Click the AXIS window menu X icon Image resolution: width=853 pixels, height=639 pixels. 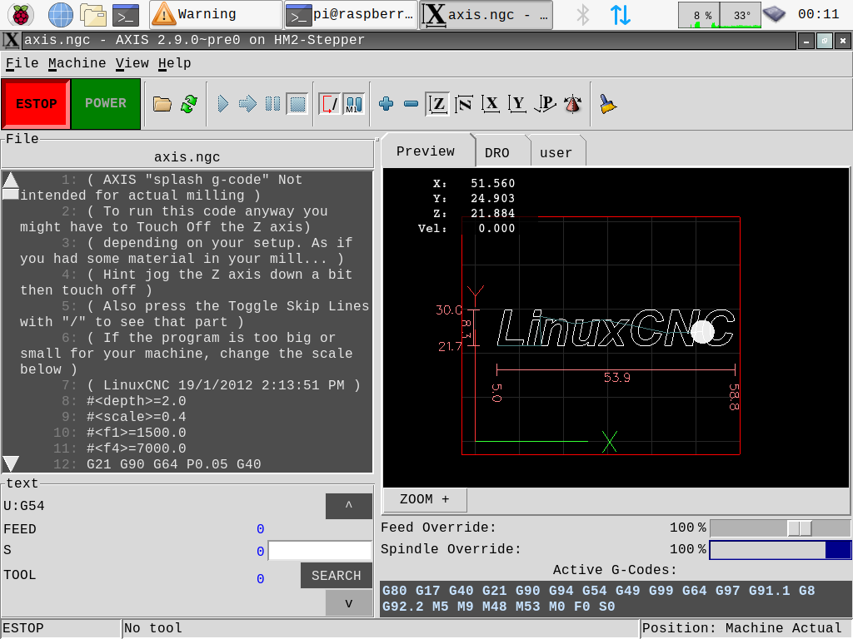click(11, 40)
